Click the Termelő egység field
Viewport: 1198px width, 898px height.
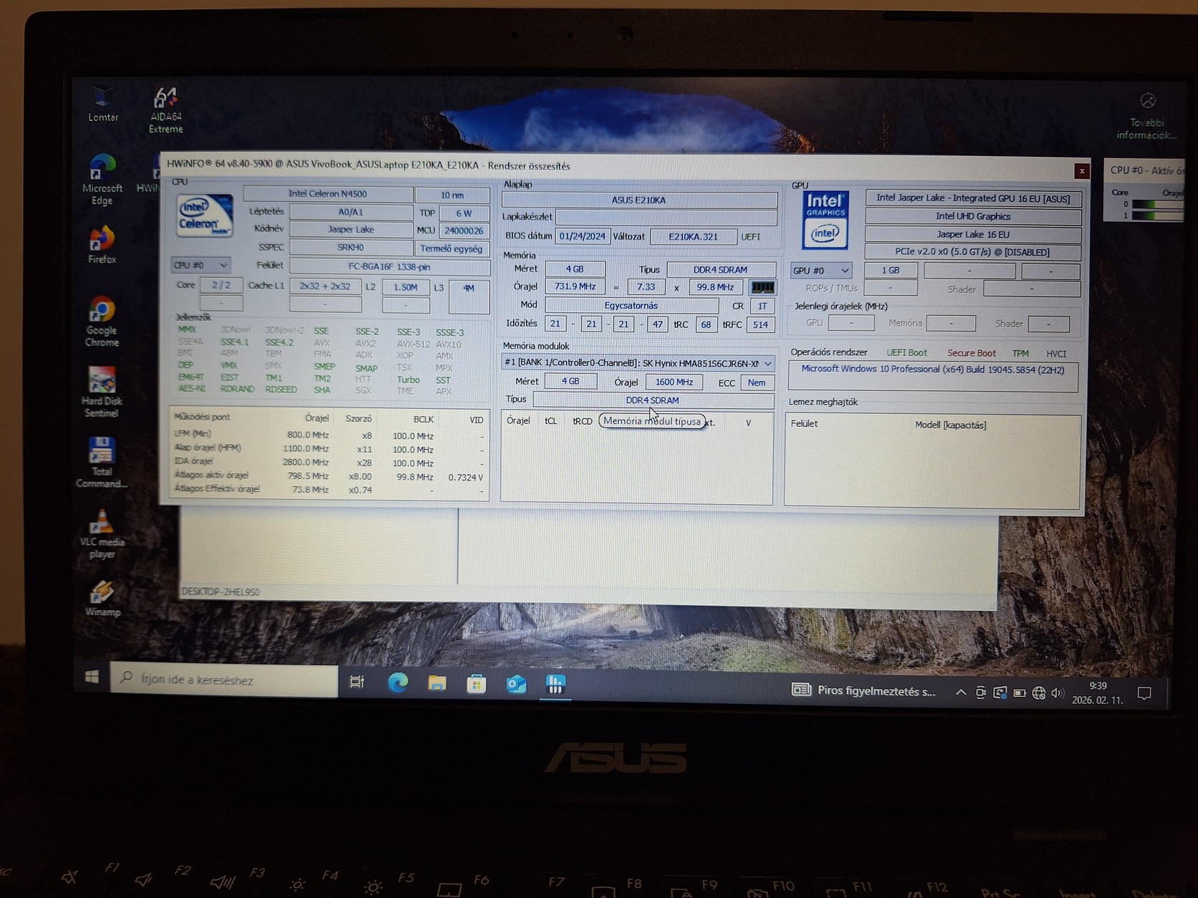[451, 248]
